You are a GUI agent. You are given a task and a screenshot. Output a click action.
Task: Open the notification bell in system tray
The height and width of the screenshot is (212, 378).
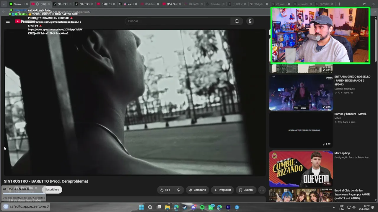[373, 207]
